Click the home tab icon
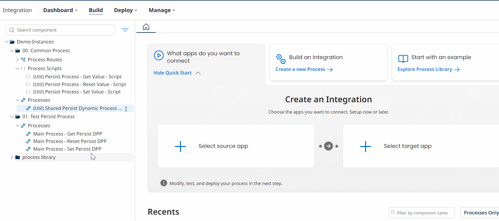 [146, 27]
